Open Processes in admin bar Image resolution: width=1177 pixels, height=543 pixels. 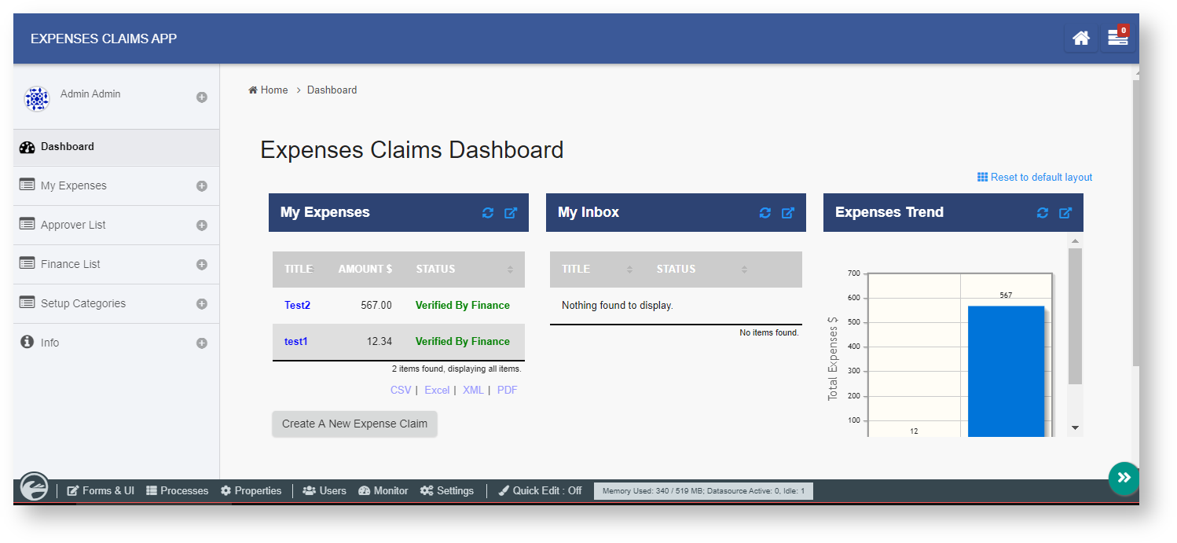point(178,491)
